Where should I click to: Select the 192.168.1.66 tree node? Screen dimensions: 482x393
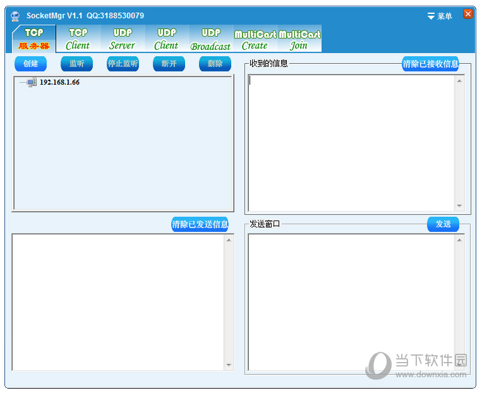[59, 82]
